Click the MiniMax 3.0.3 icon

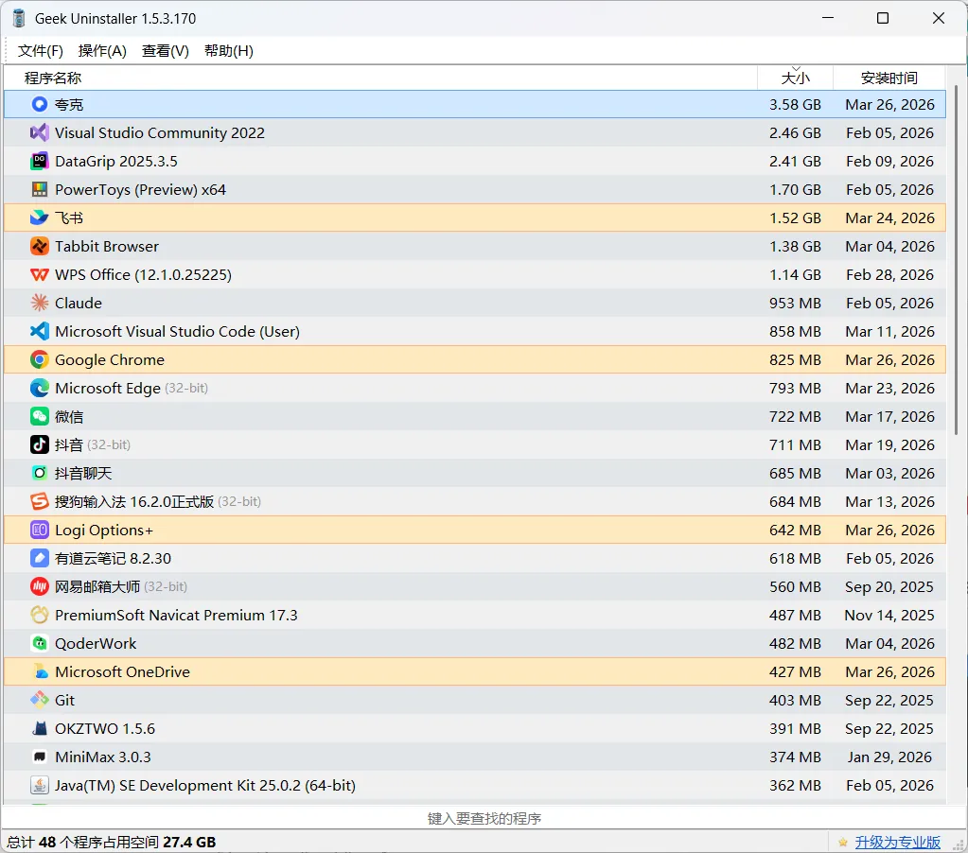click(x=40, y=757)
